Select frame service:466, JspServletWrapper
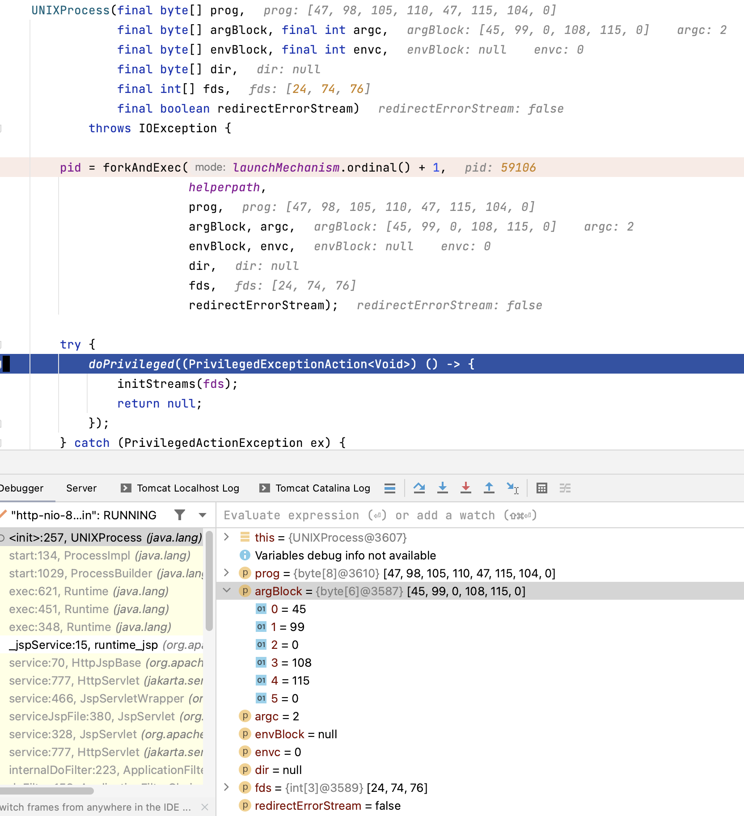744x816 pixels. [102, 698]
